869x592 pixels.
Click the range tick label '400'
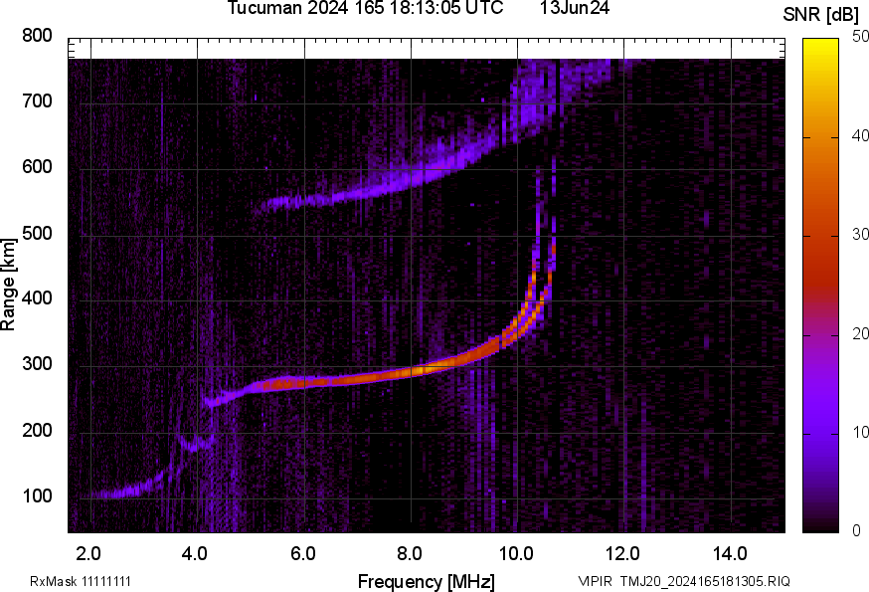37,297
